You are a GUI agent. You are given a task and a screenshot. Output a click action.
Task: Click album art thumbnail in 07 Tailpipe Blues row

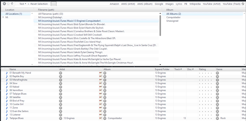[101, 94]
